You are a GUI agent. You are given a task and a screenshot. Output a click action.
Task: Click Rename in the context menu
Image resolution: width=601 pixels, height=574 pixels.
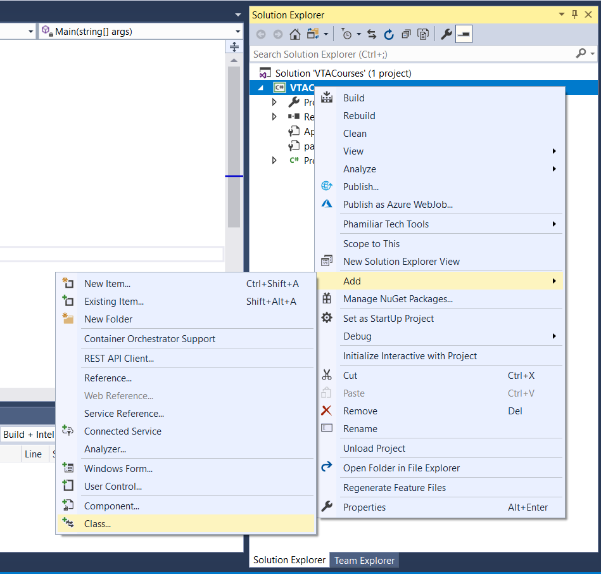tap(440, 429)
